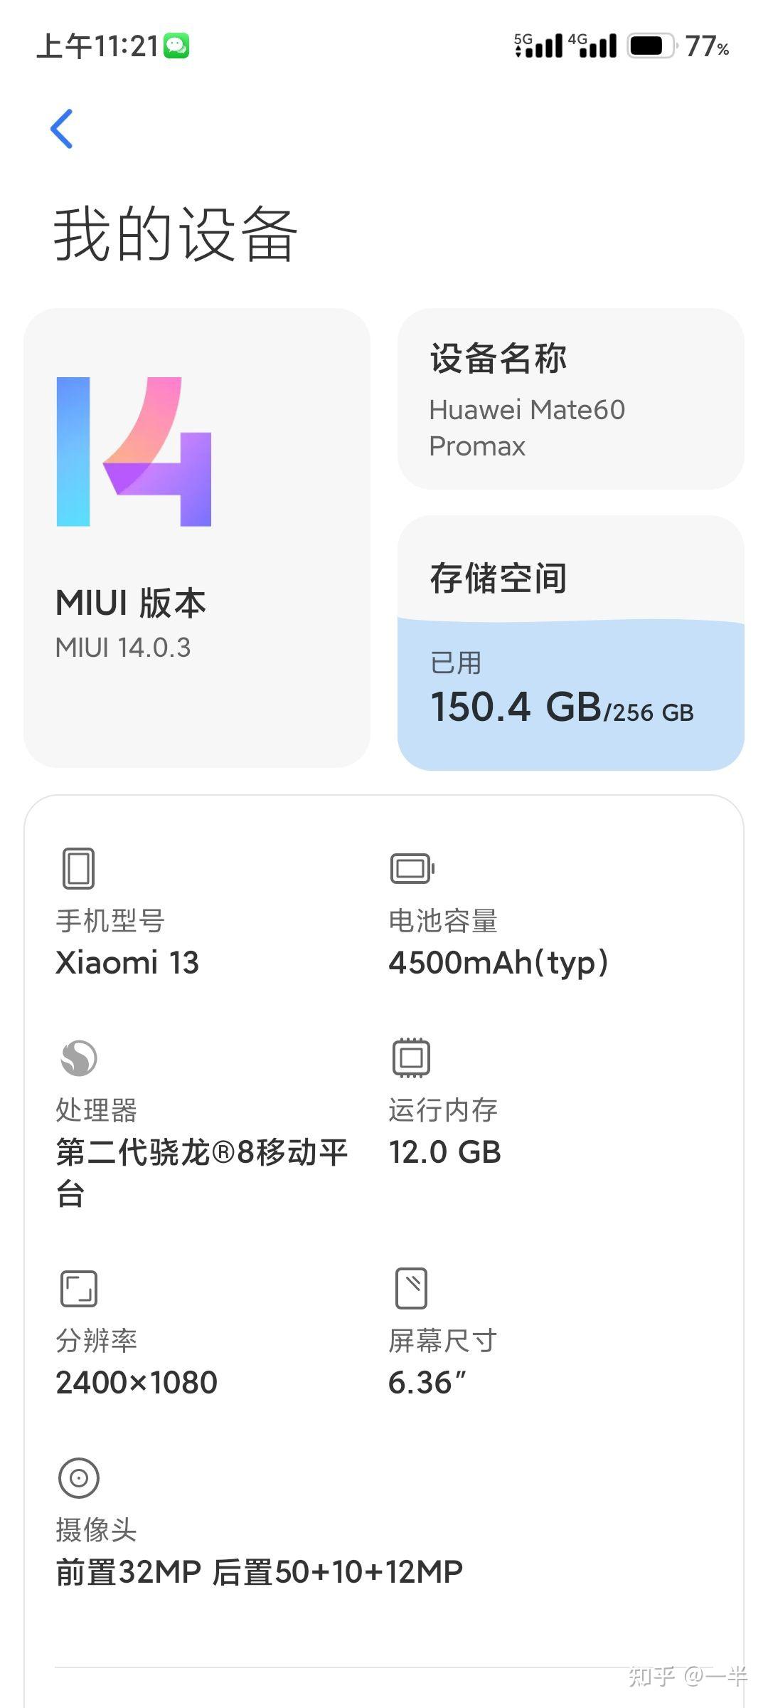Tap the battery capacity icon
The width and height of the screenshot is (768, 1708).
point(412,868)
